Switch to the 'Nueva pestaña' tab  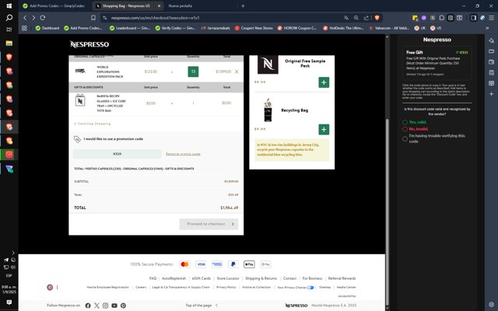point(180,5)
